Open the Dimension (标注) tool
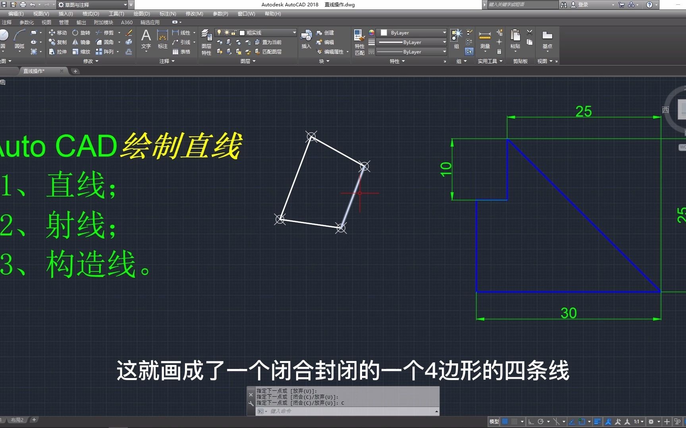The image size is (686, 428). point(163,38)
